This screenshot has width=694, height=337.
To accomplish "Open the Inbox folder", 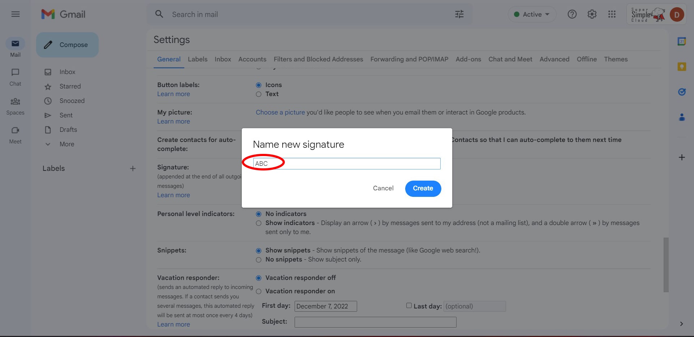I will [68, 72].
